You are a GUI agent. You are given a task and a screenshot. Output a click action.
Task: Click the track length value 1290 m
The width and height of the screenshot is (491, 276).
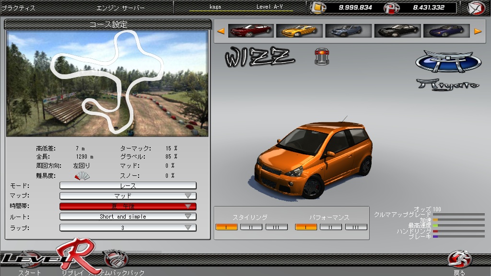[84, 157]
